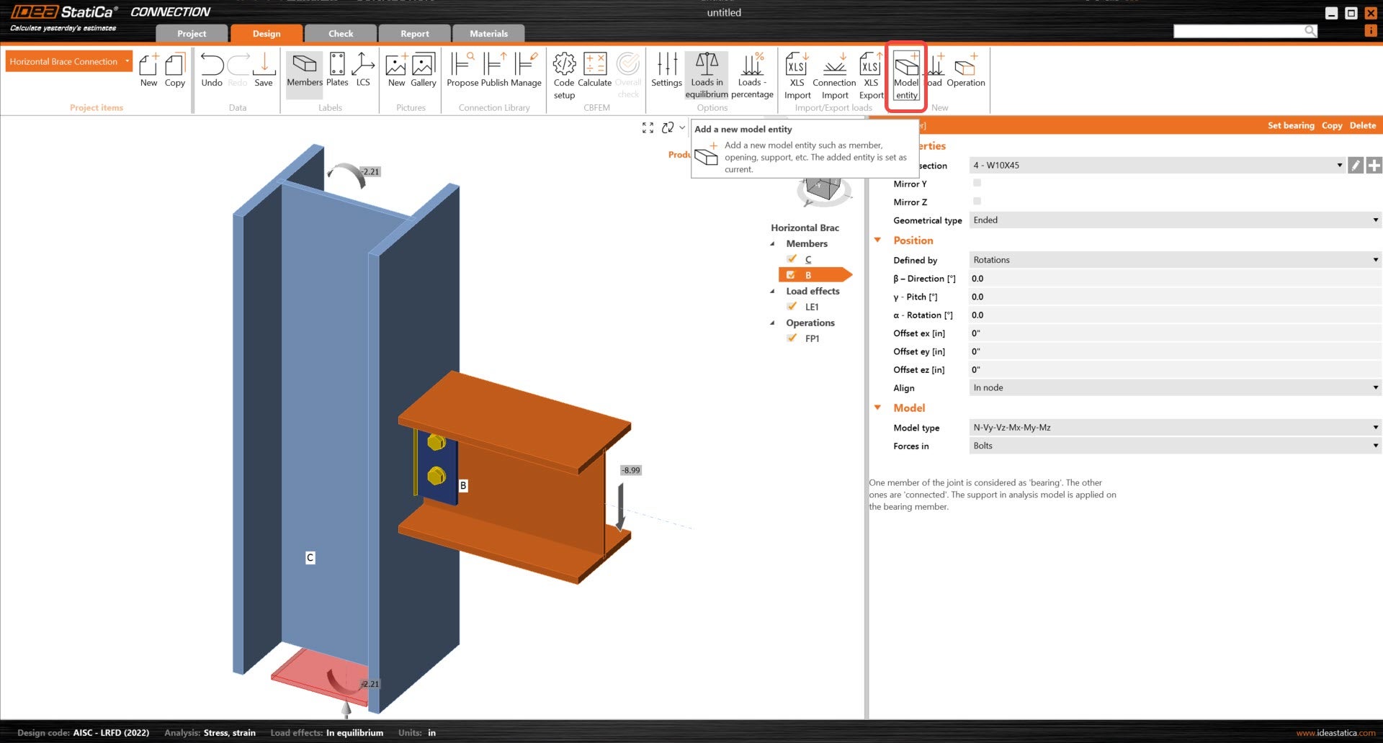
Task: Click Delete in the orange header
Action: pos(1362,125)
